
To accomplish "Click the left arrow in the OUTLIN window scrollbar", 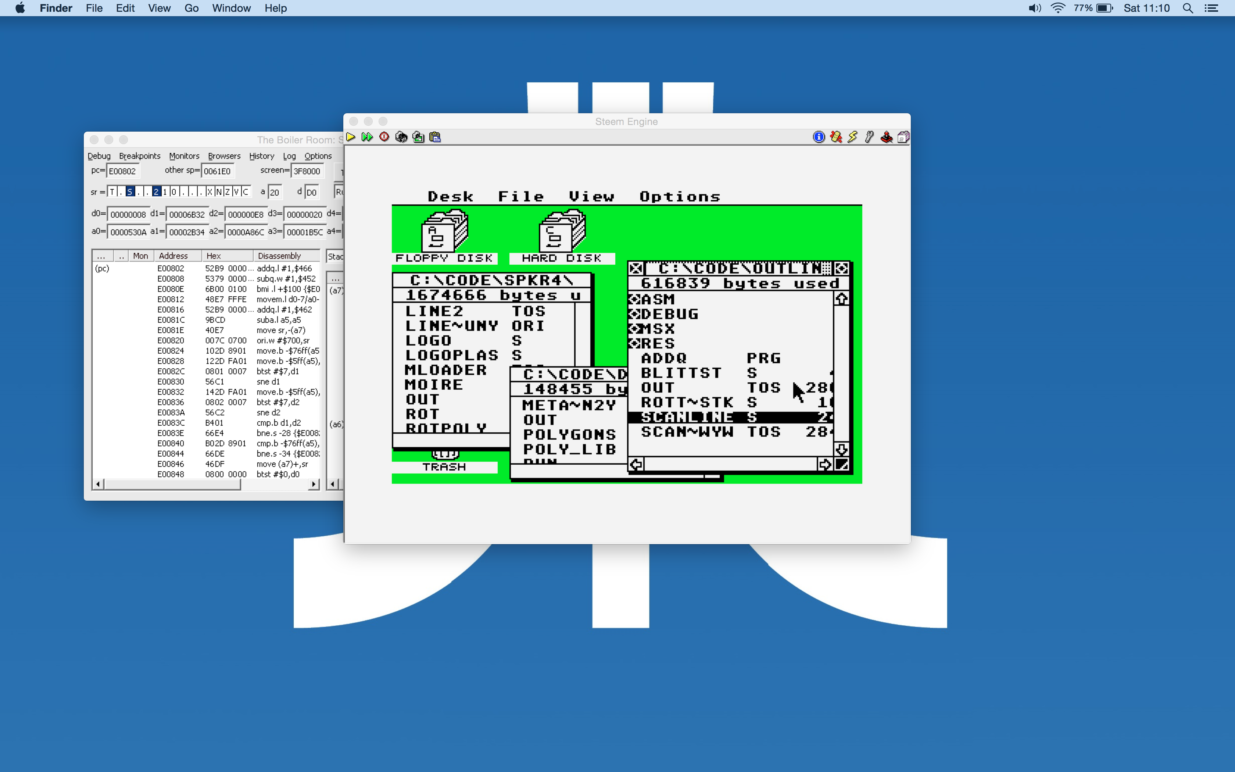I will [636, 464].
